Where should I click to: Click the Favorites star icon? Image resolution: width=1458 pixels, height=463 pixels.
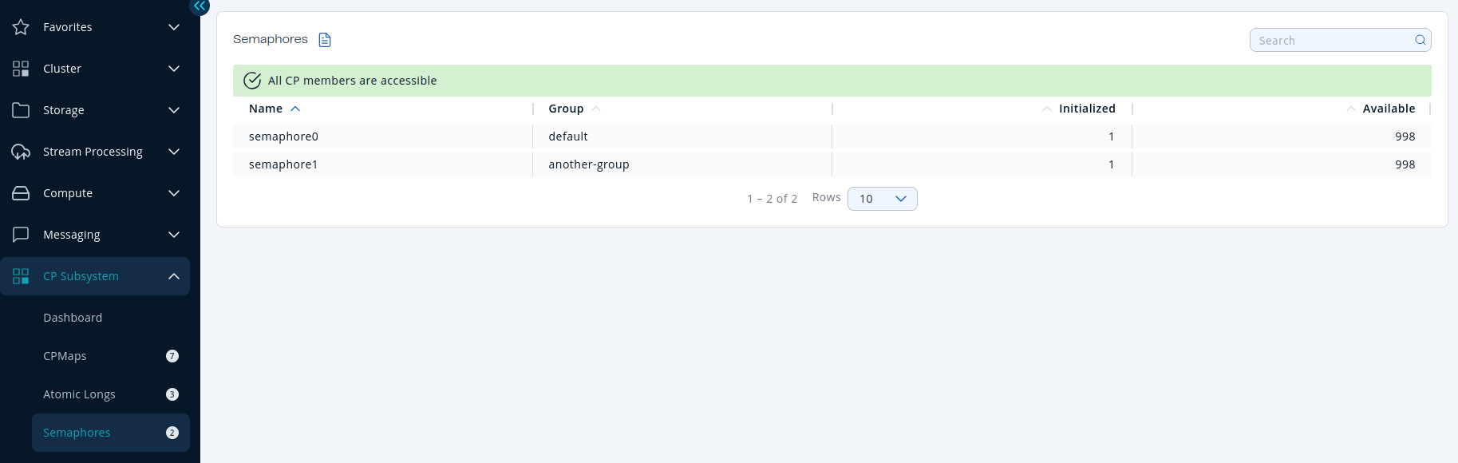21,27
